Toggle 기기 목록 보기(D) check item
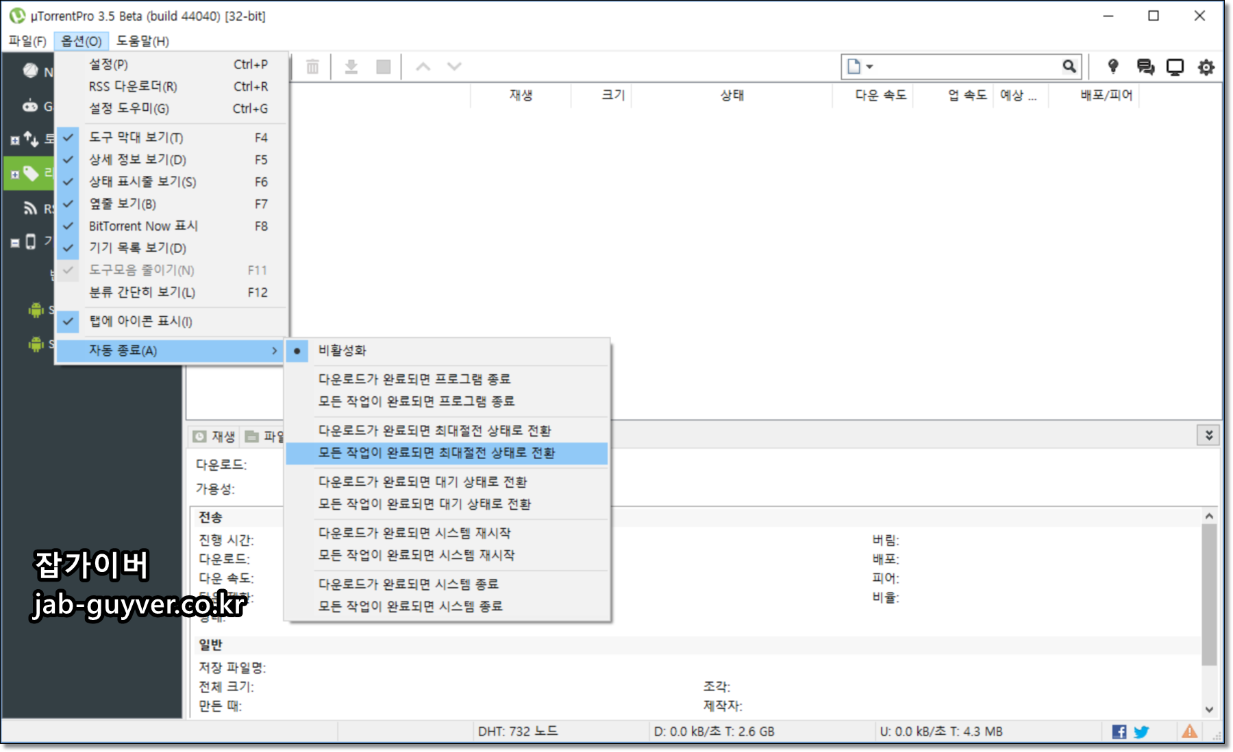Screen dimensions: 1233x752 (171, 248)
